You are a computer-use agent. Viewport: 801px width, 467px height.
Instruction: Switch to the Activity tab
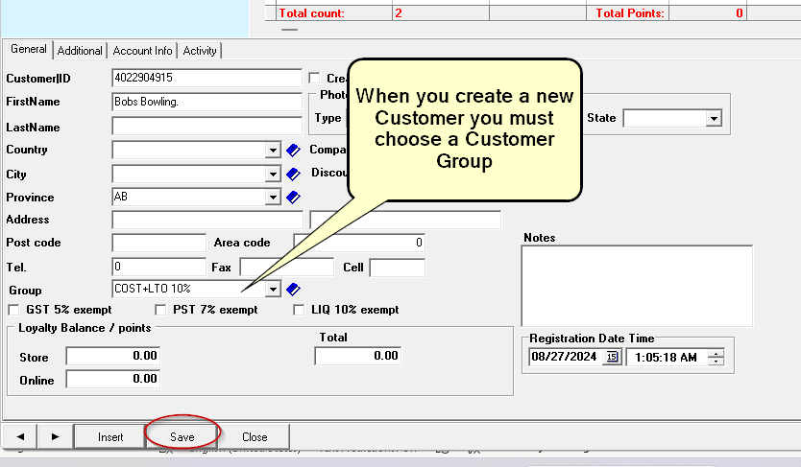click(200, 51)
